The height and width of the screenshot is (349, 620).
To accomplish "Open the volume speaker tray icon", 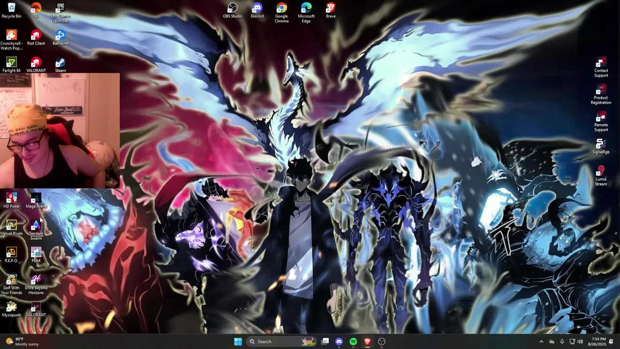I will (x=580, y=342).
